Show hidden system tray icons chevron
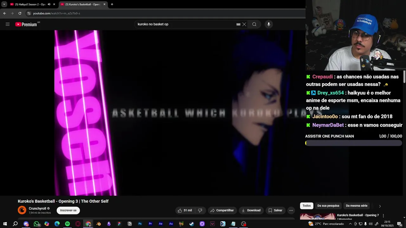Screen dimensions: 406x228 (x=350, y=224)
